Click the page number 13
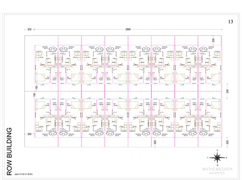Image resolution: width=242 pixels, height=180 pixels. click(x=231, y=21)
